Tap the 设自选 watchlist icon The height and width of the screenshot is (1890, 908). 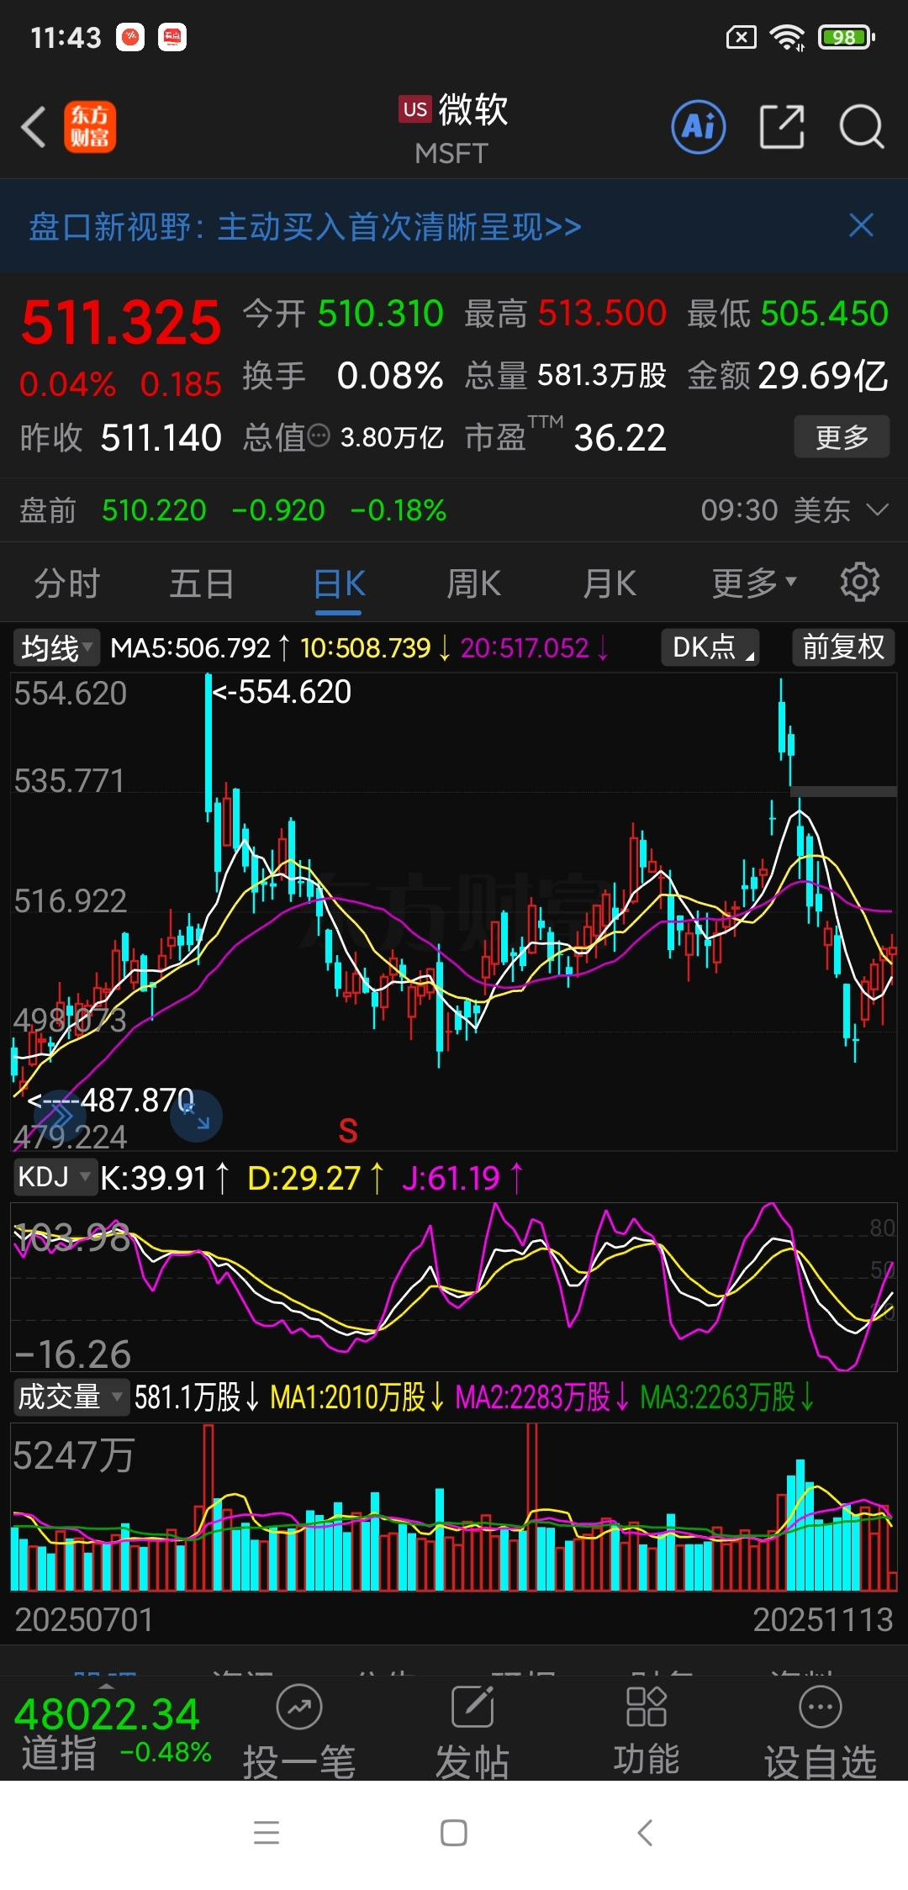pyautogui.click(x=821, y=1732)
